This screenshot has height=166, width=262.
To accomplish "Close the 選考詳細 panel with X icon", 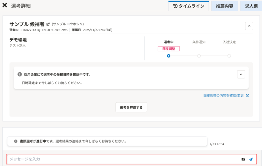I will tap(5, 5).
